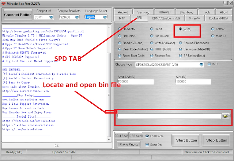This screenshot has width=234, height=161.
Task: Click the Update:16-01-09 status text
Action: [x=64, y=152]
